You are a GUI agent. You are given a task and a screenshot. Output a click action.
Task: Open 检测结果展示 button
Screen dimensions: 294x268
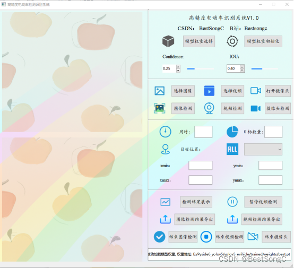pos(196,202)
